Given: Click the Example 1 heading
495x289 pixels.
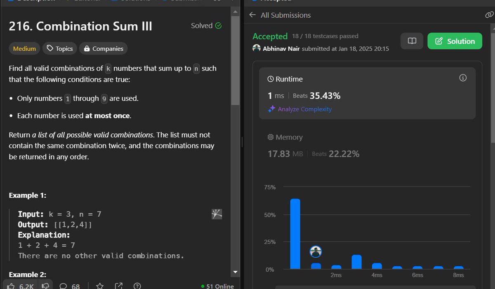Looking at the screenshot, I should (28, 196).
